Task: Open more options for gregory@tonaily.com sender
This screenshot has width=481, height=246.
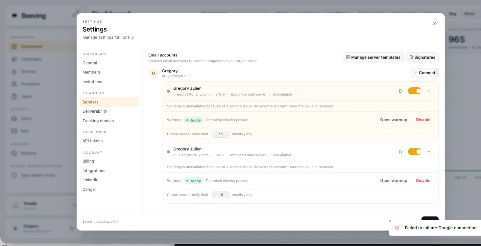Action: (x=428, y=91)
